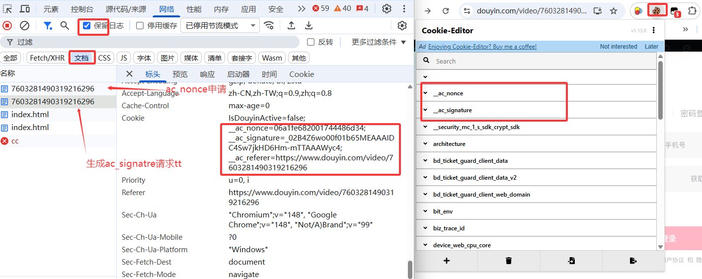
Task: Open the Cookie request tab
Action: click(302, 74)
